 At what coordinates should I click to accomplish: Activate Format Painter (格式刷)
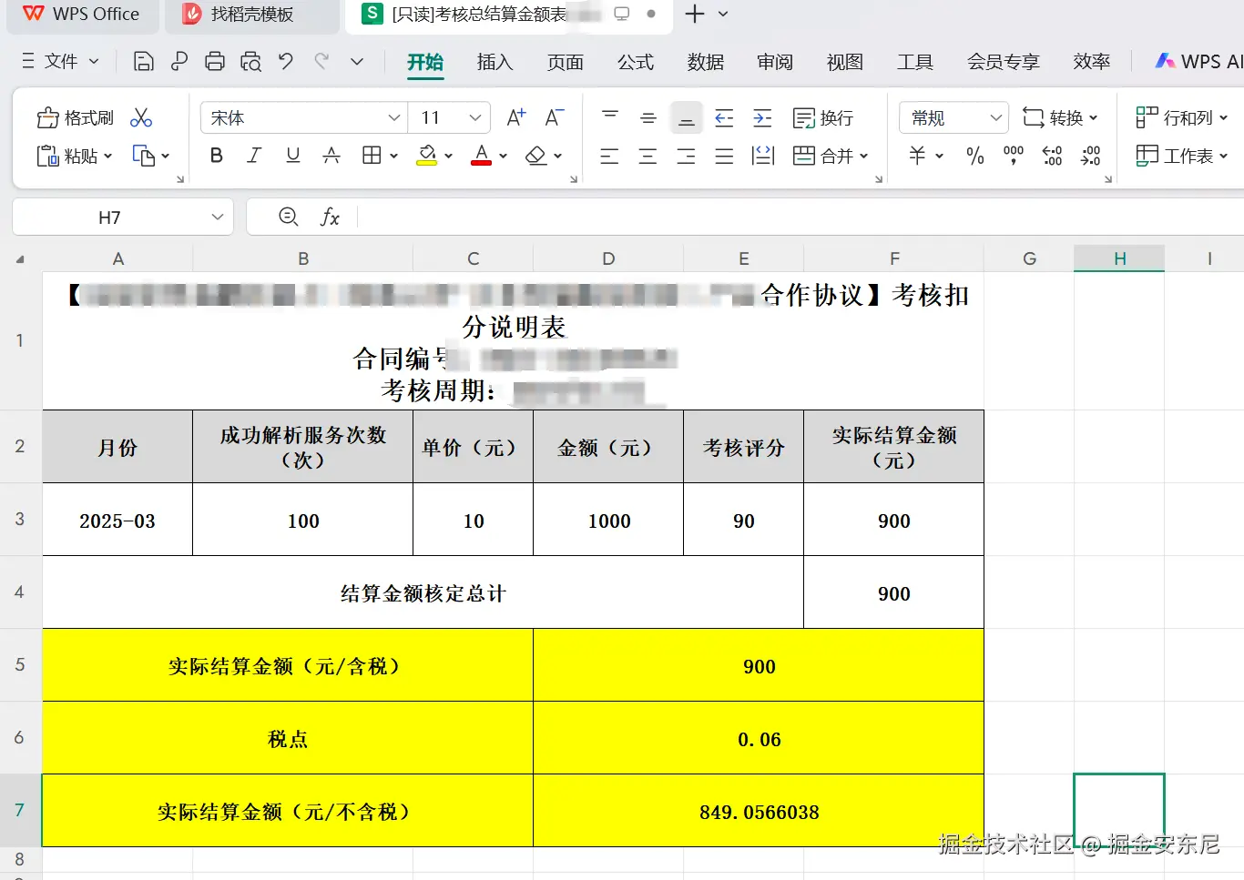point(75,117)
